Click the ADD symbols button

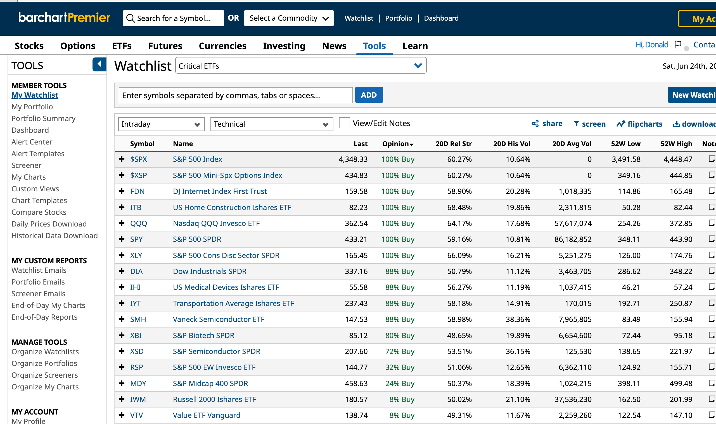369,95
